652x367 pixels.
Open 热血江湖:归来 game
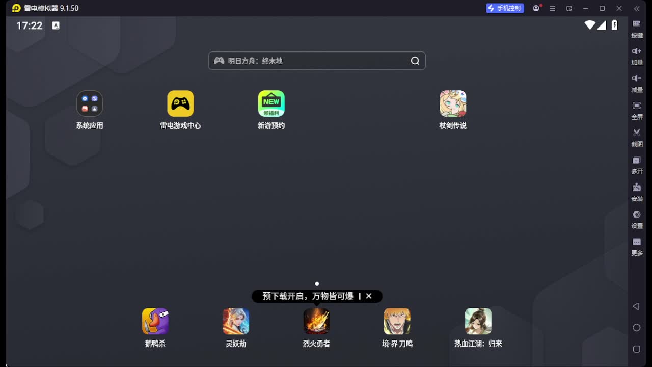478,322
